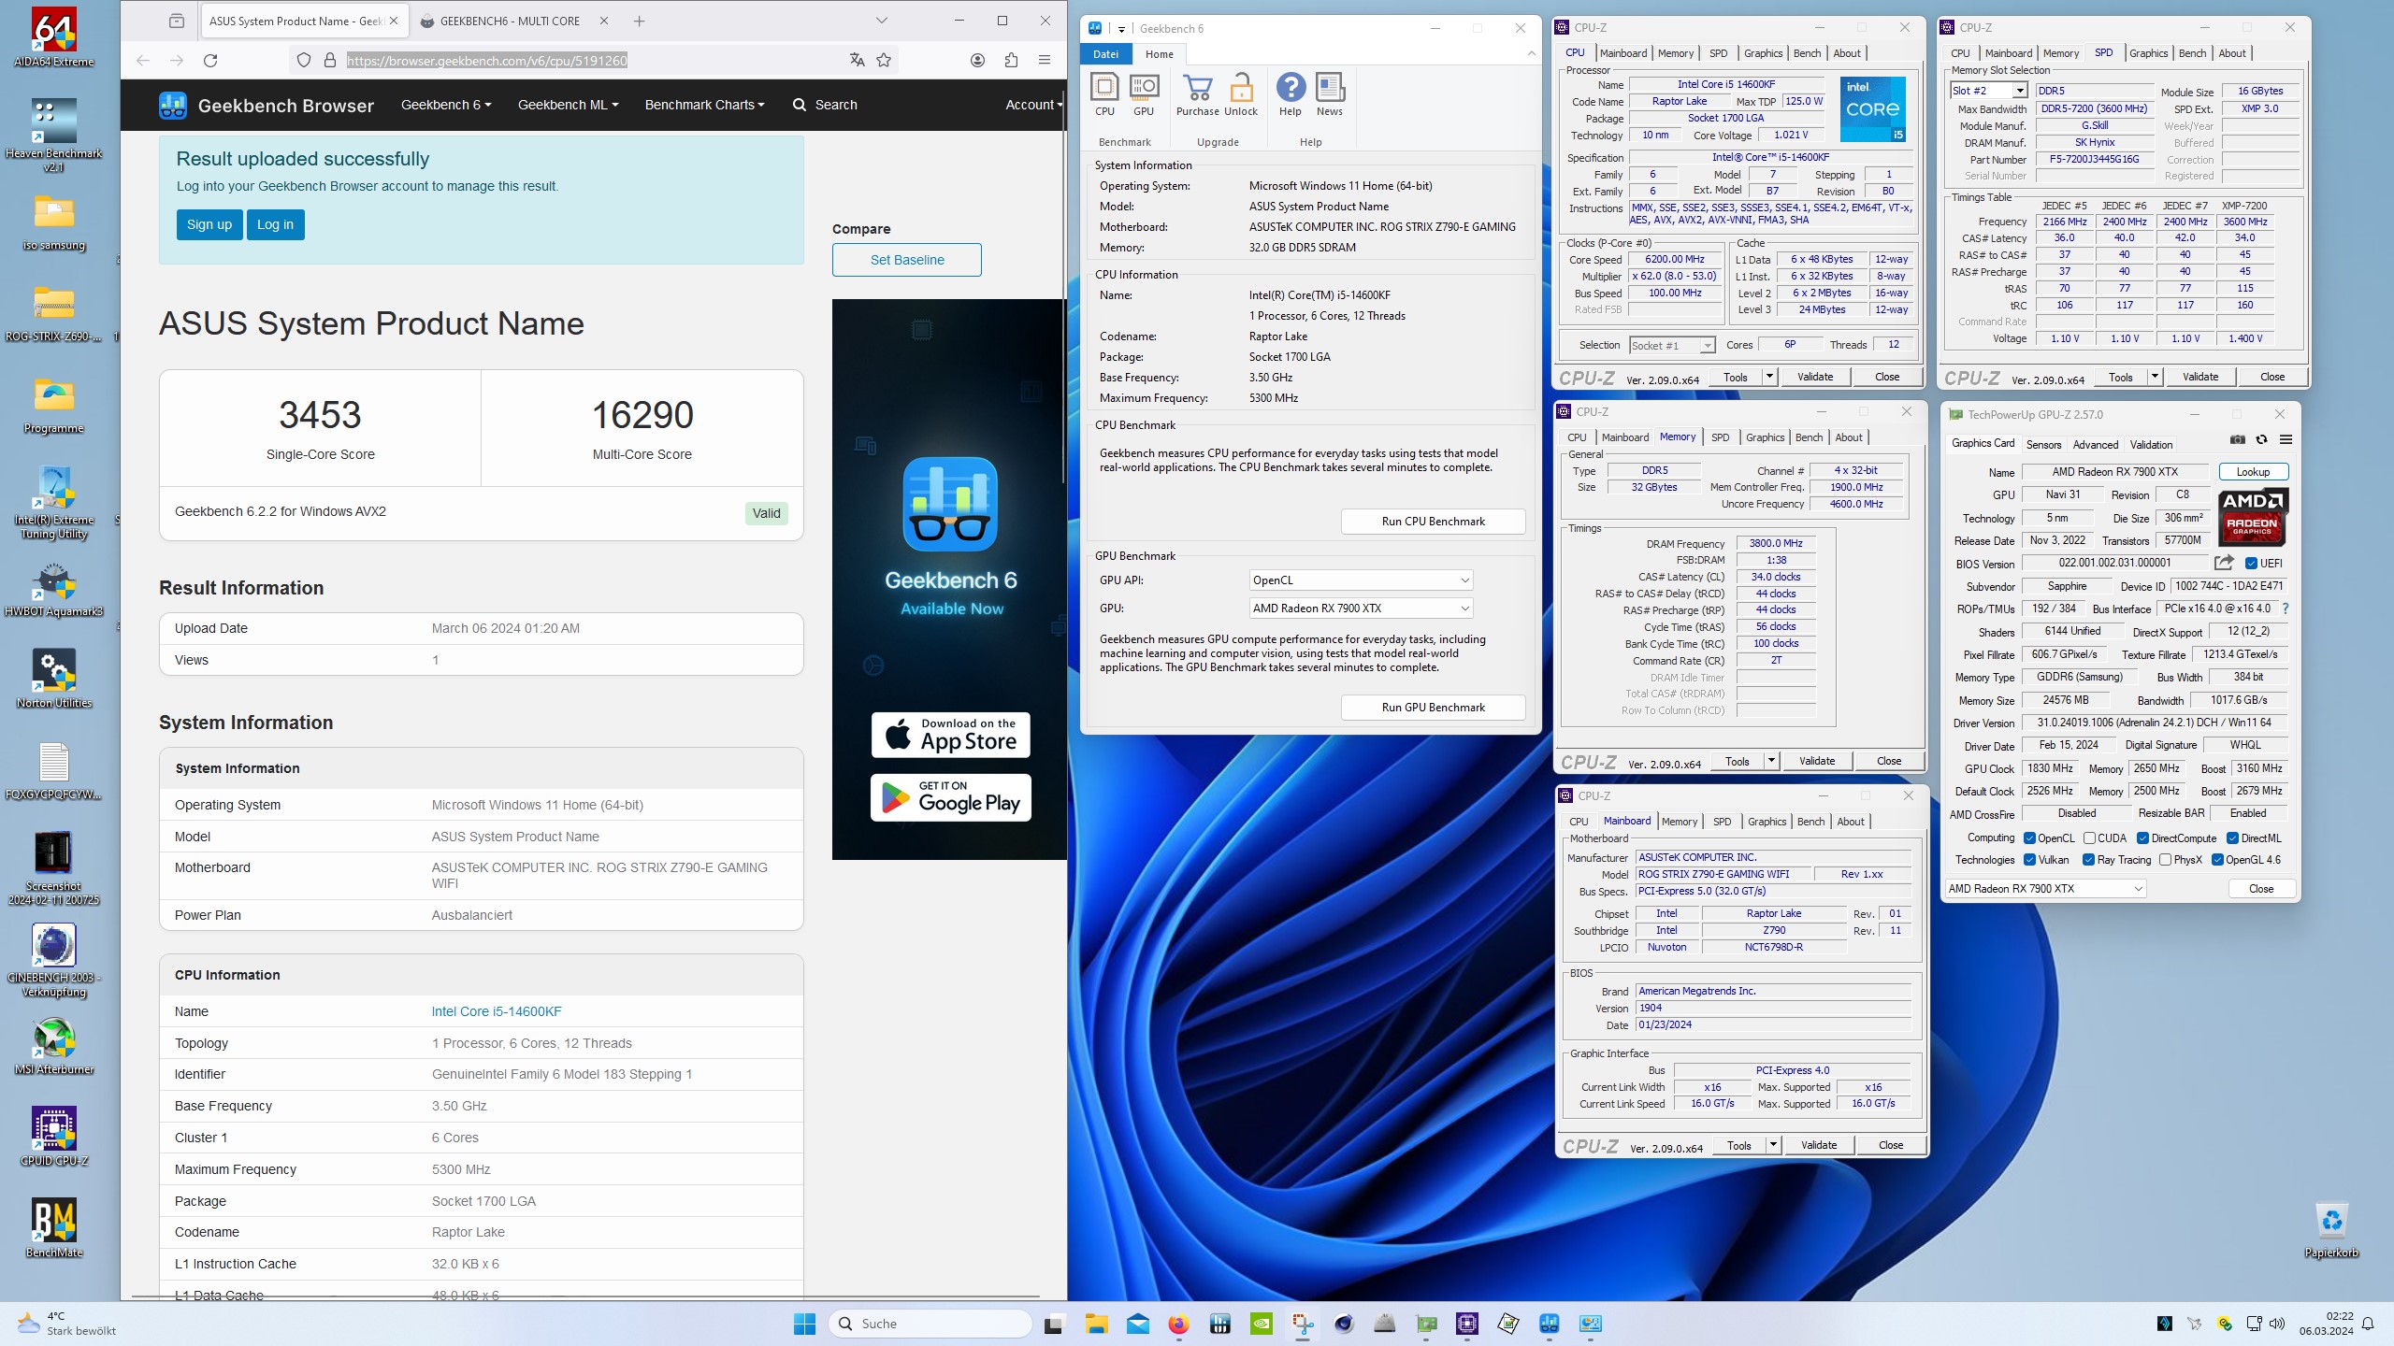Expand Account menu in Geekbench Browser

[x=1033, y=105]
